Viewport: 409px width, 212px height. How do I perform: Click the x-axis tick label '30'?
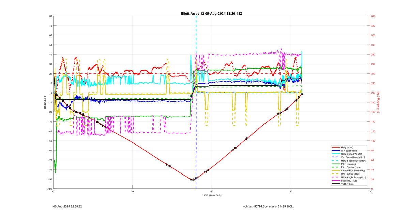(x=133, y=191)
